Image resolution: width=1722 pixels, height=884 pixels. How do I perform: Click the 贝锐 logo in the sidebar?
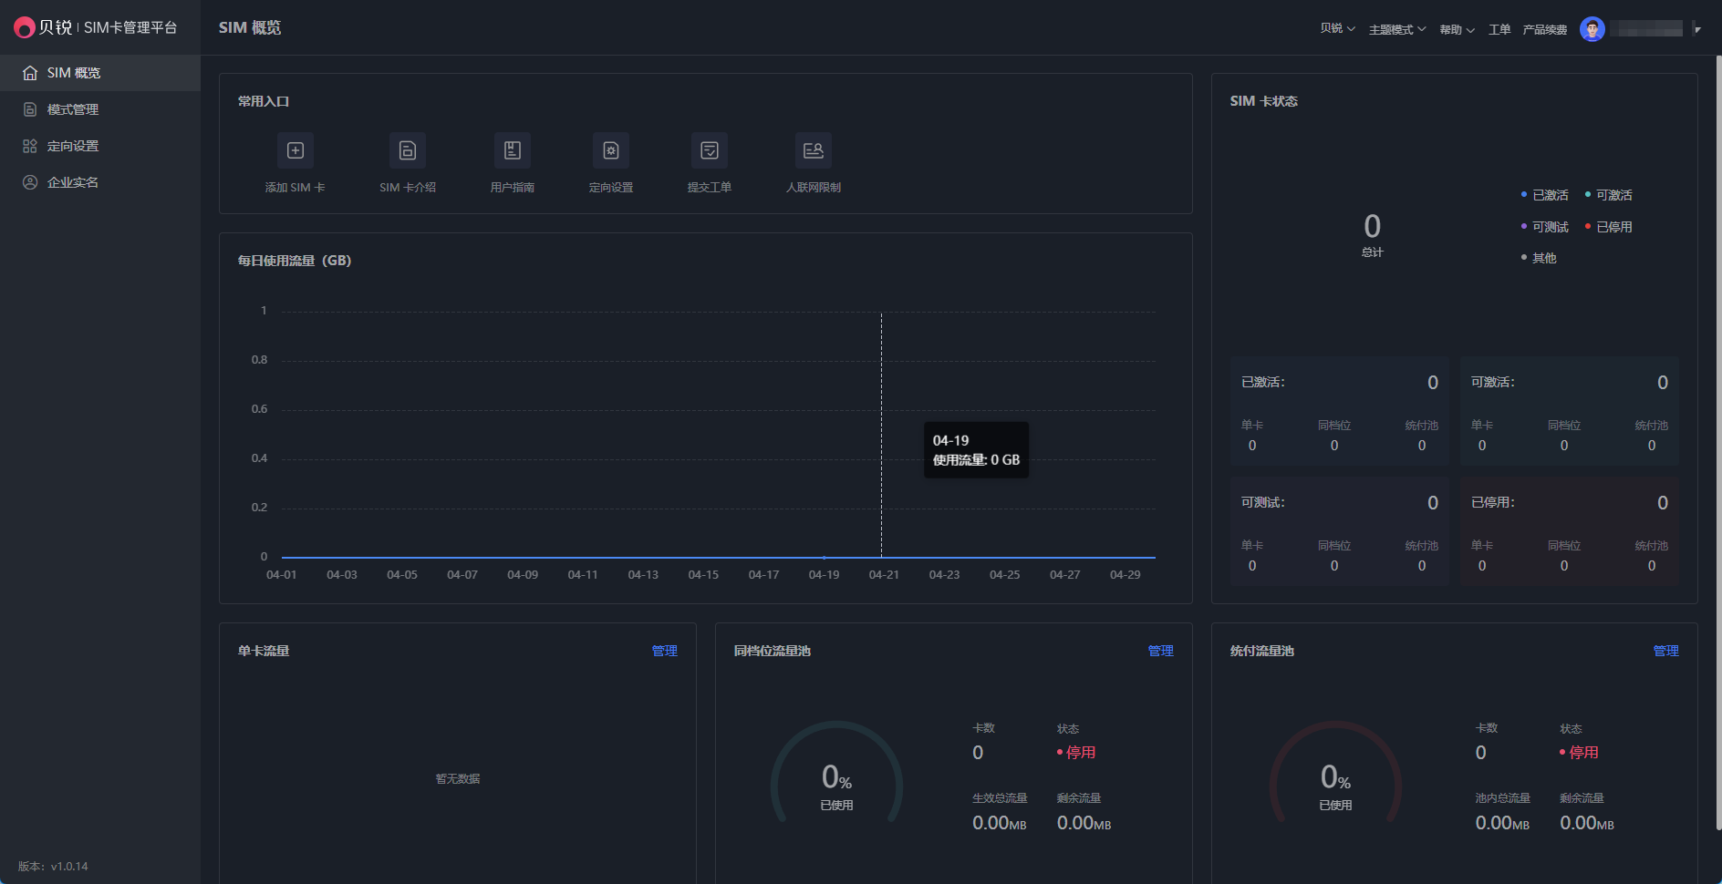tap(25, 28)
